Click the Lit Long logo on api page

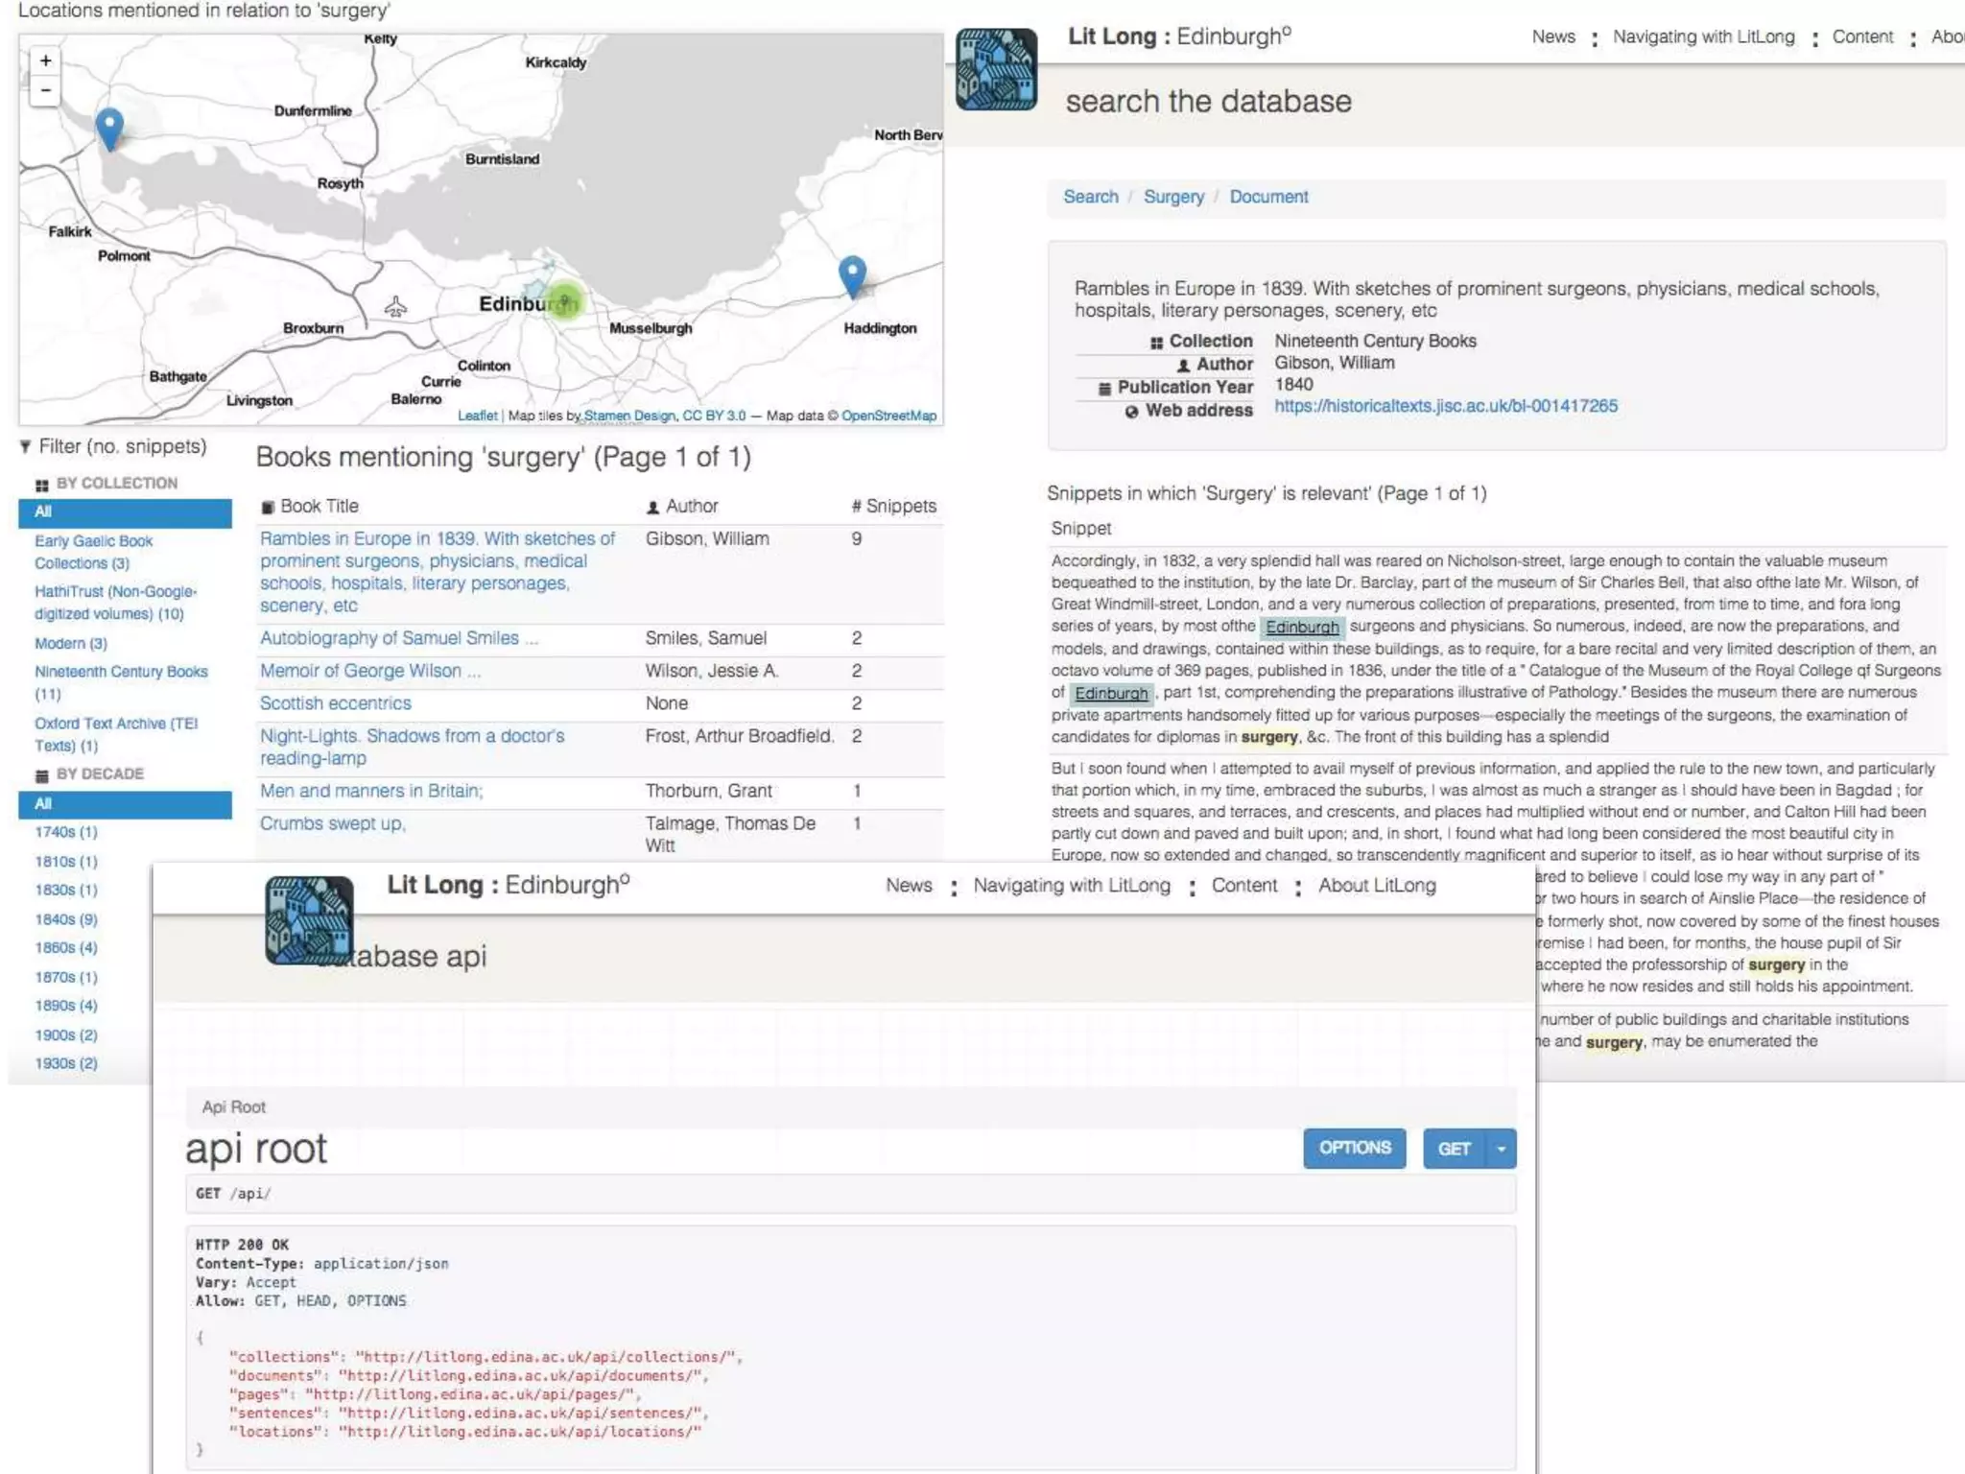(x=309, y=920)
